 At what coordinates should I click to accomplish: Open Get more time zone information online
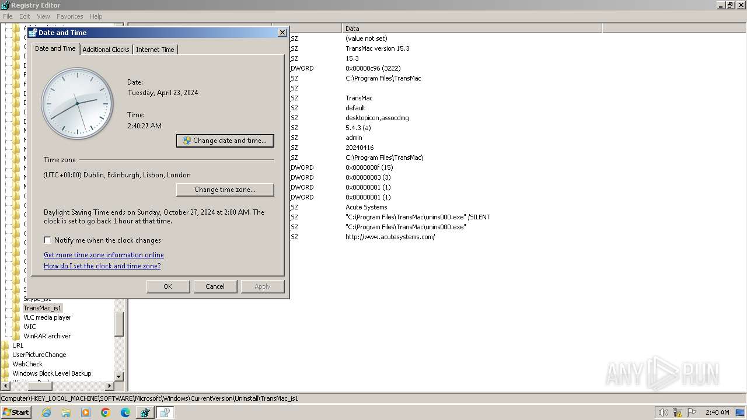coord(104,255)
